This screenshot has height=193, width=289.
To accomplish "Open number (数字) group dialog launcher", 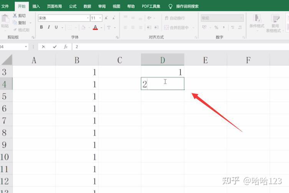I will (244, 37).
